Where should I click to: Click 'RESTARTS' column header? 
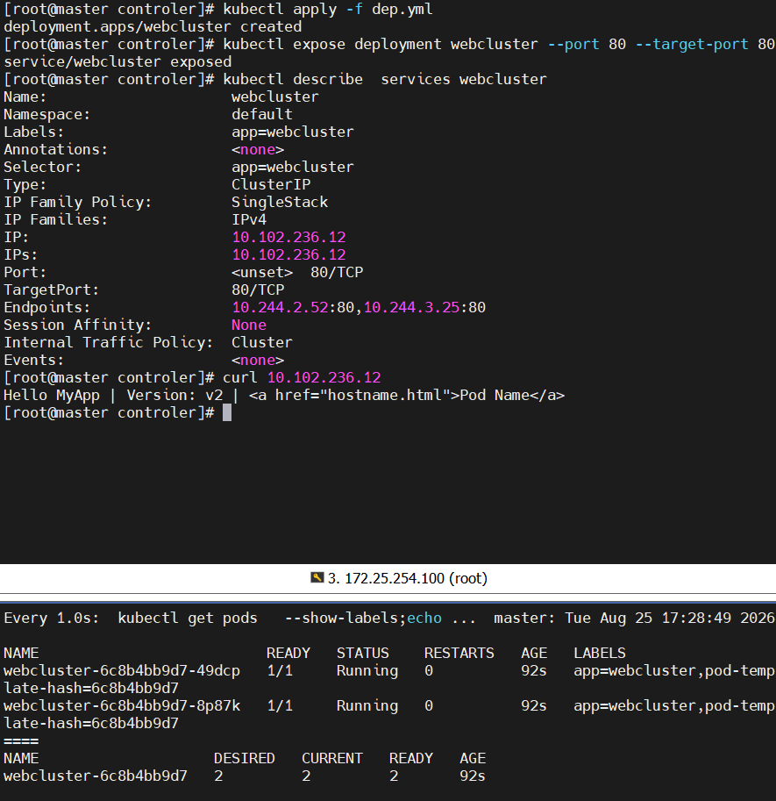[459, 653]
